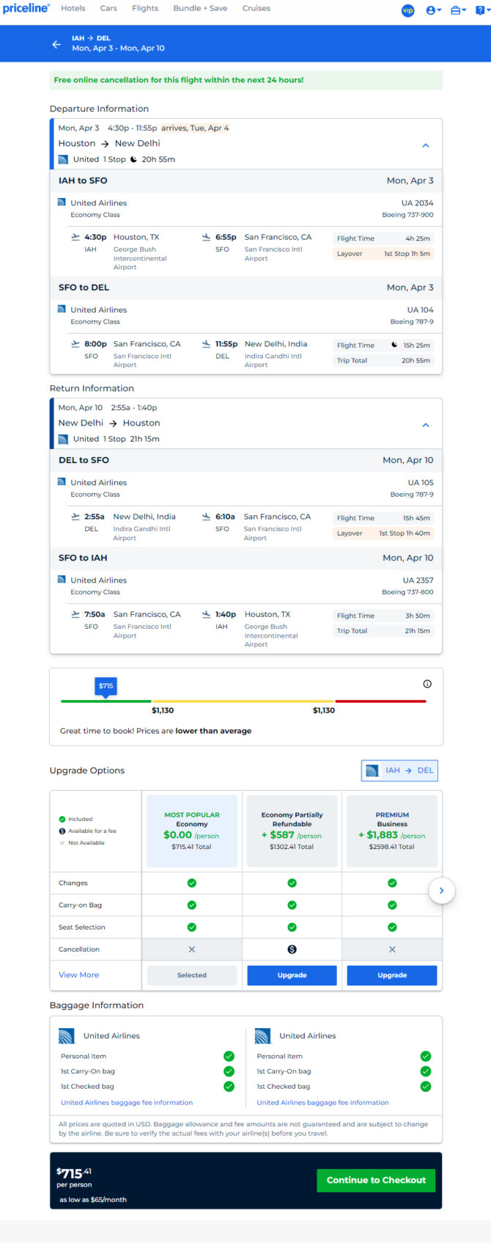Click the price info icon
This screenshot has height=1243, width=491.
[x=427, y=684]
